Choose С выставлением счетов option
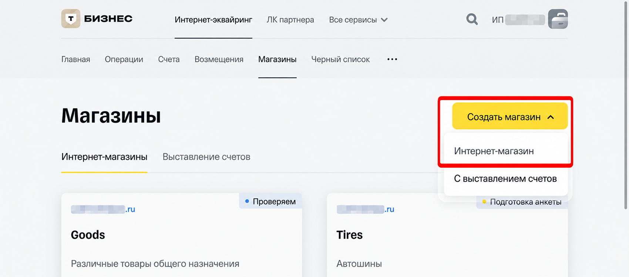 506,179
